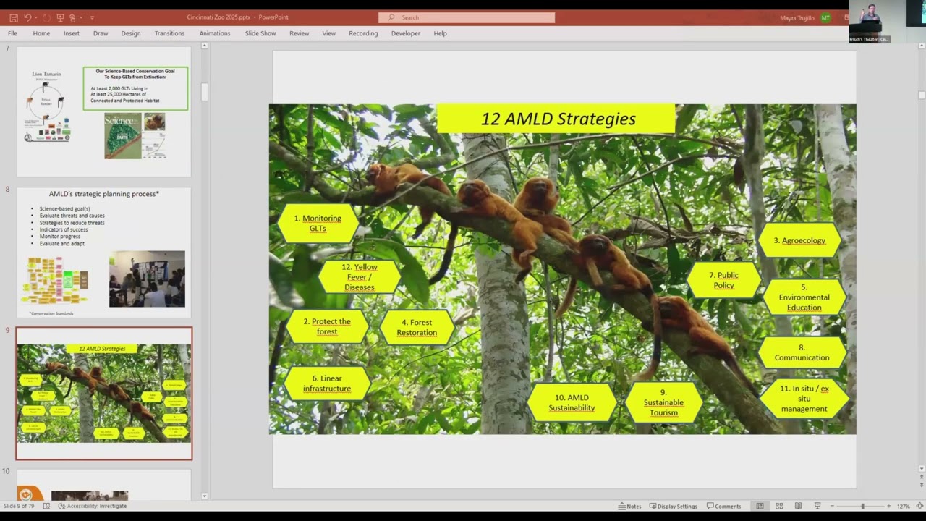Viewport: 926px width, 521px height.
Task: Click the spell check icon in status bar
Action: (46, 506)
